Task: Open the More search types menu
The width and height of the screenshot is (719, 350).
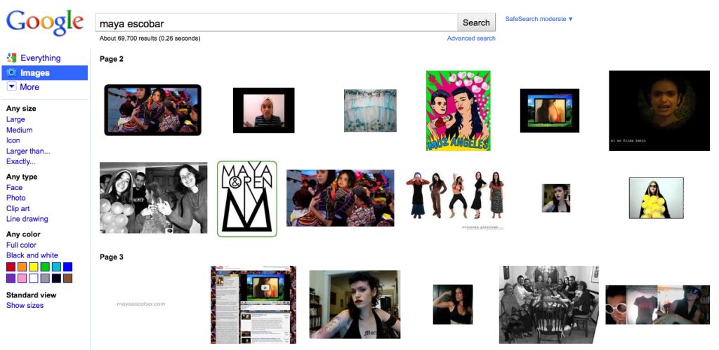Action: (29, 86)
